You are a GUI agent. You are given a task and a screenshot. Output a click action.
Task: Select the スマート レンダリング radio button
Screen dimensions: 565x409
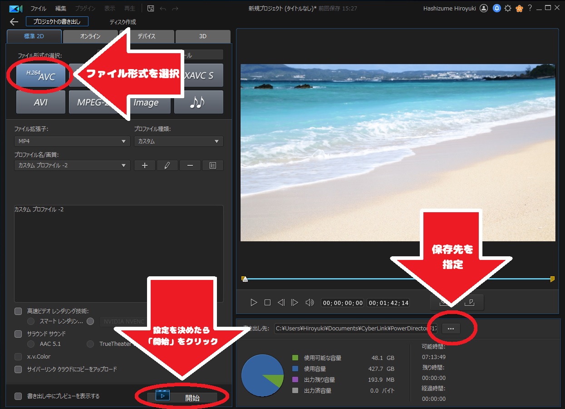[31, 321]
